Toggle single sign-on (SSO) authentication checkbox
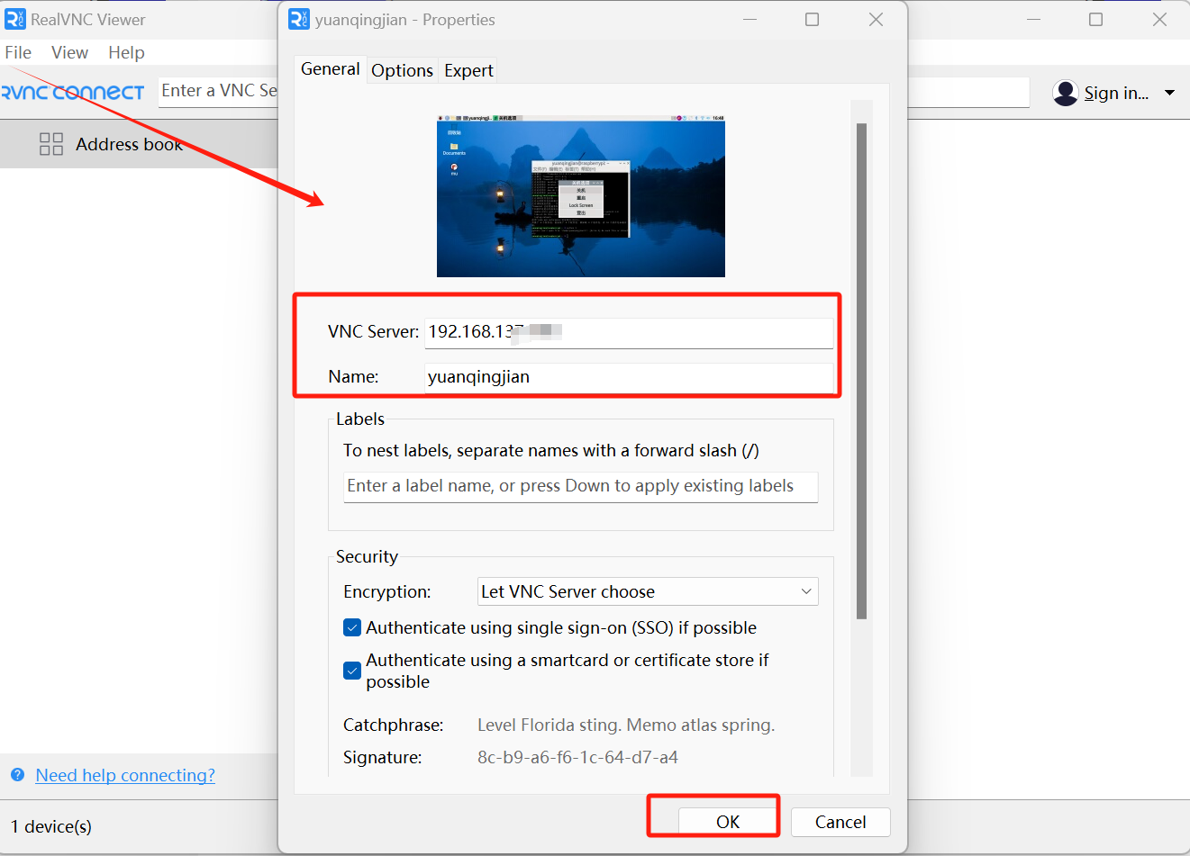The image size is (1190, 856). 353,627
